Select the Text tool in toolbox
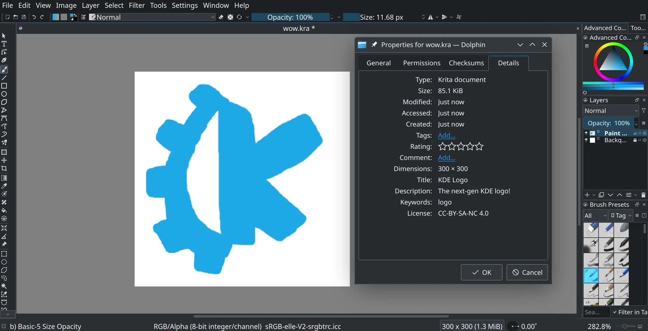 point(4,44)
